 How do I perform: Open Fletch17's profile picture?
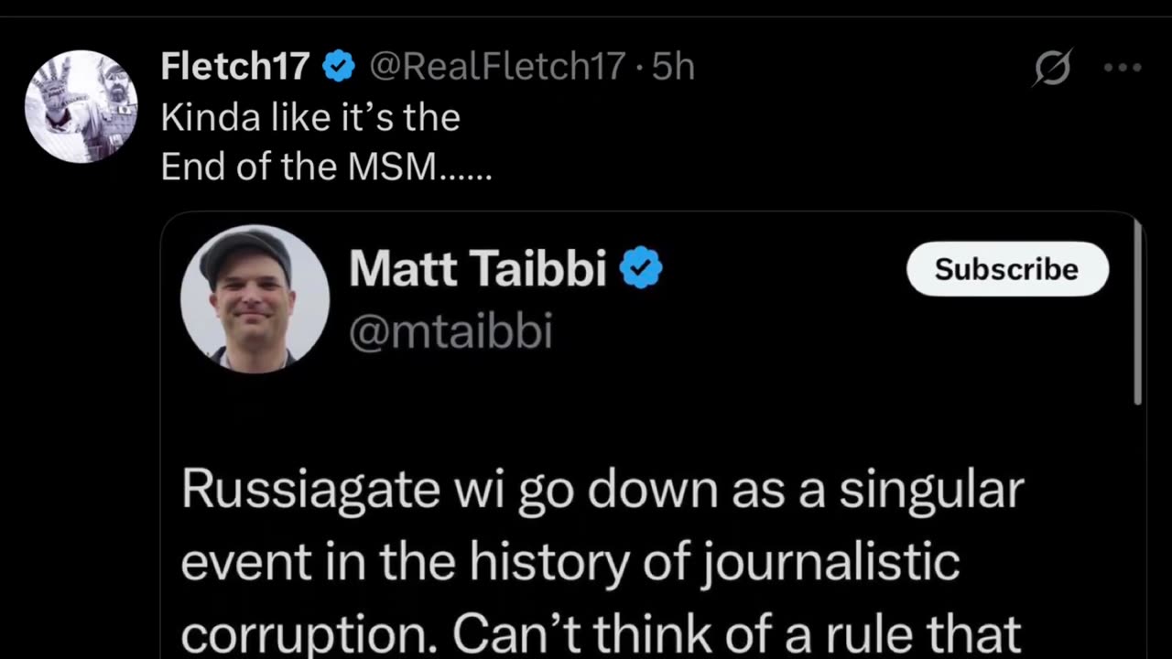click(x=81, y=107)
